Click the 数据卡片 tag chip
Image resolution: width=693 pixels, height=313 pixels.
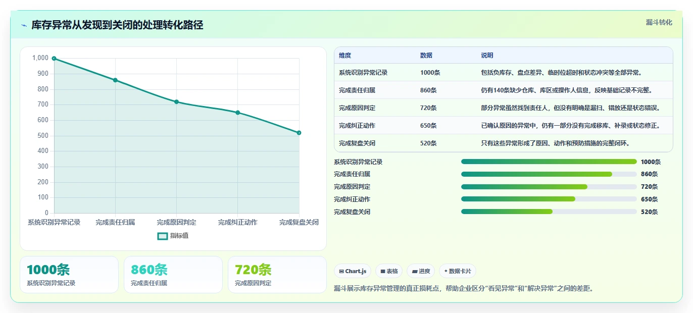458,271
